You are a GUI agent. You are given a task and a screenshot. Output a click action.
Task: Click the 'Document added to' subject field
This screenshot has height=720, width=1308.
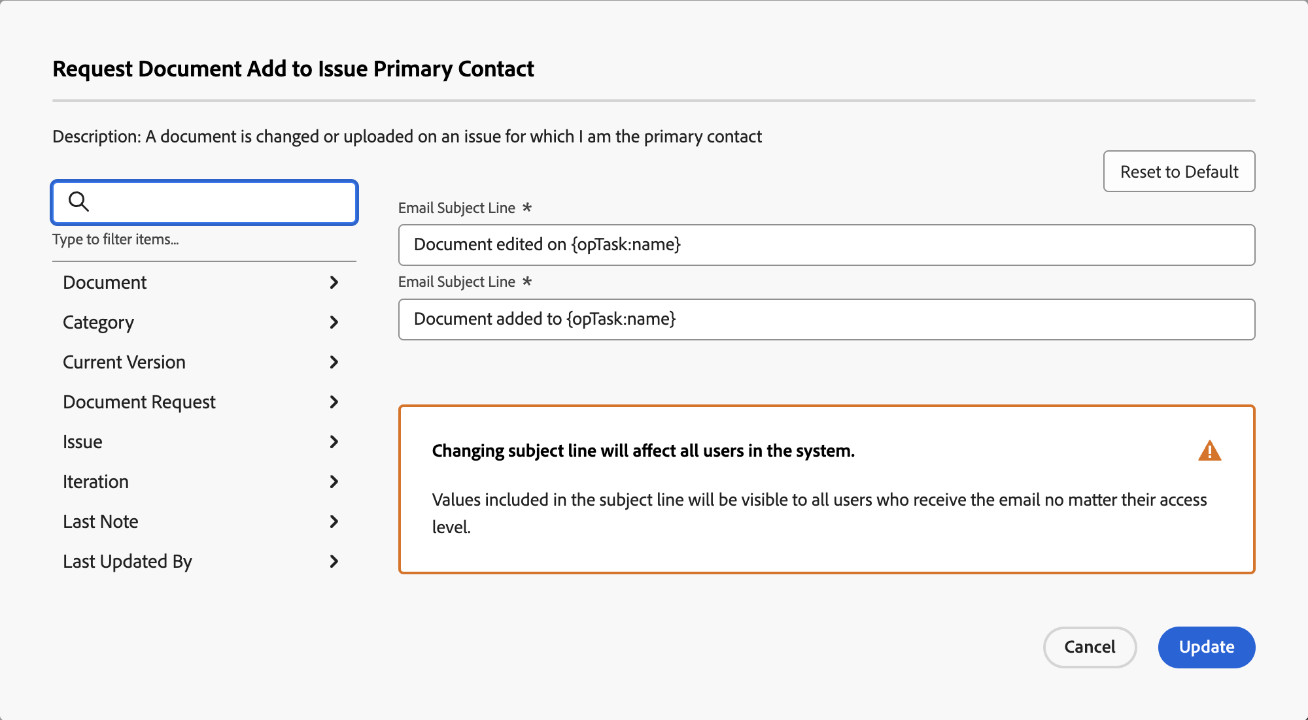826,319
